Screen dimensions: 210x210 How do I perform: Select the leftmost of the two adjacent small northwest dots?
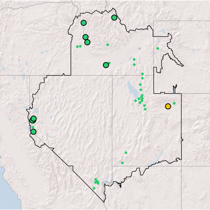point(77,47)
